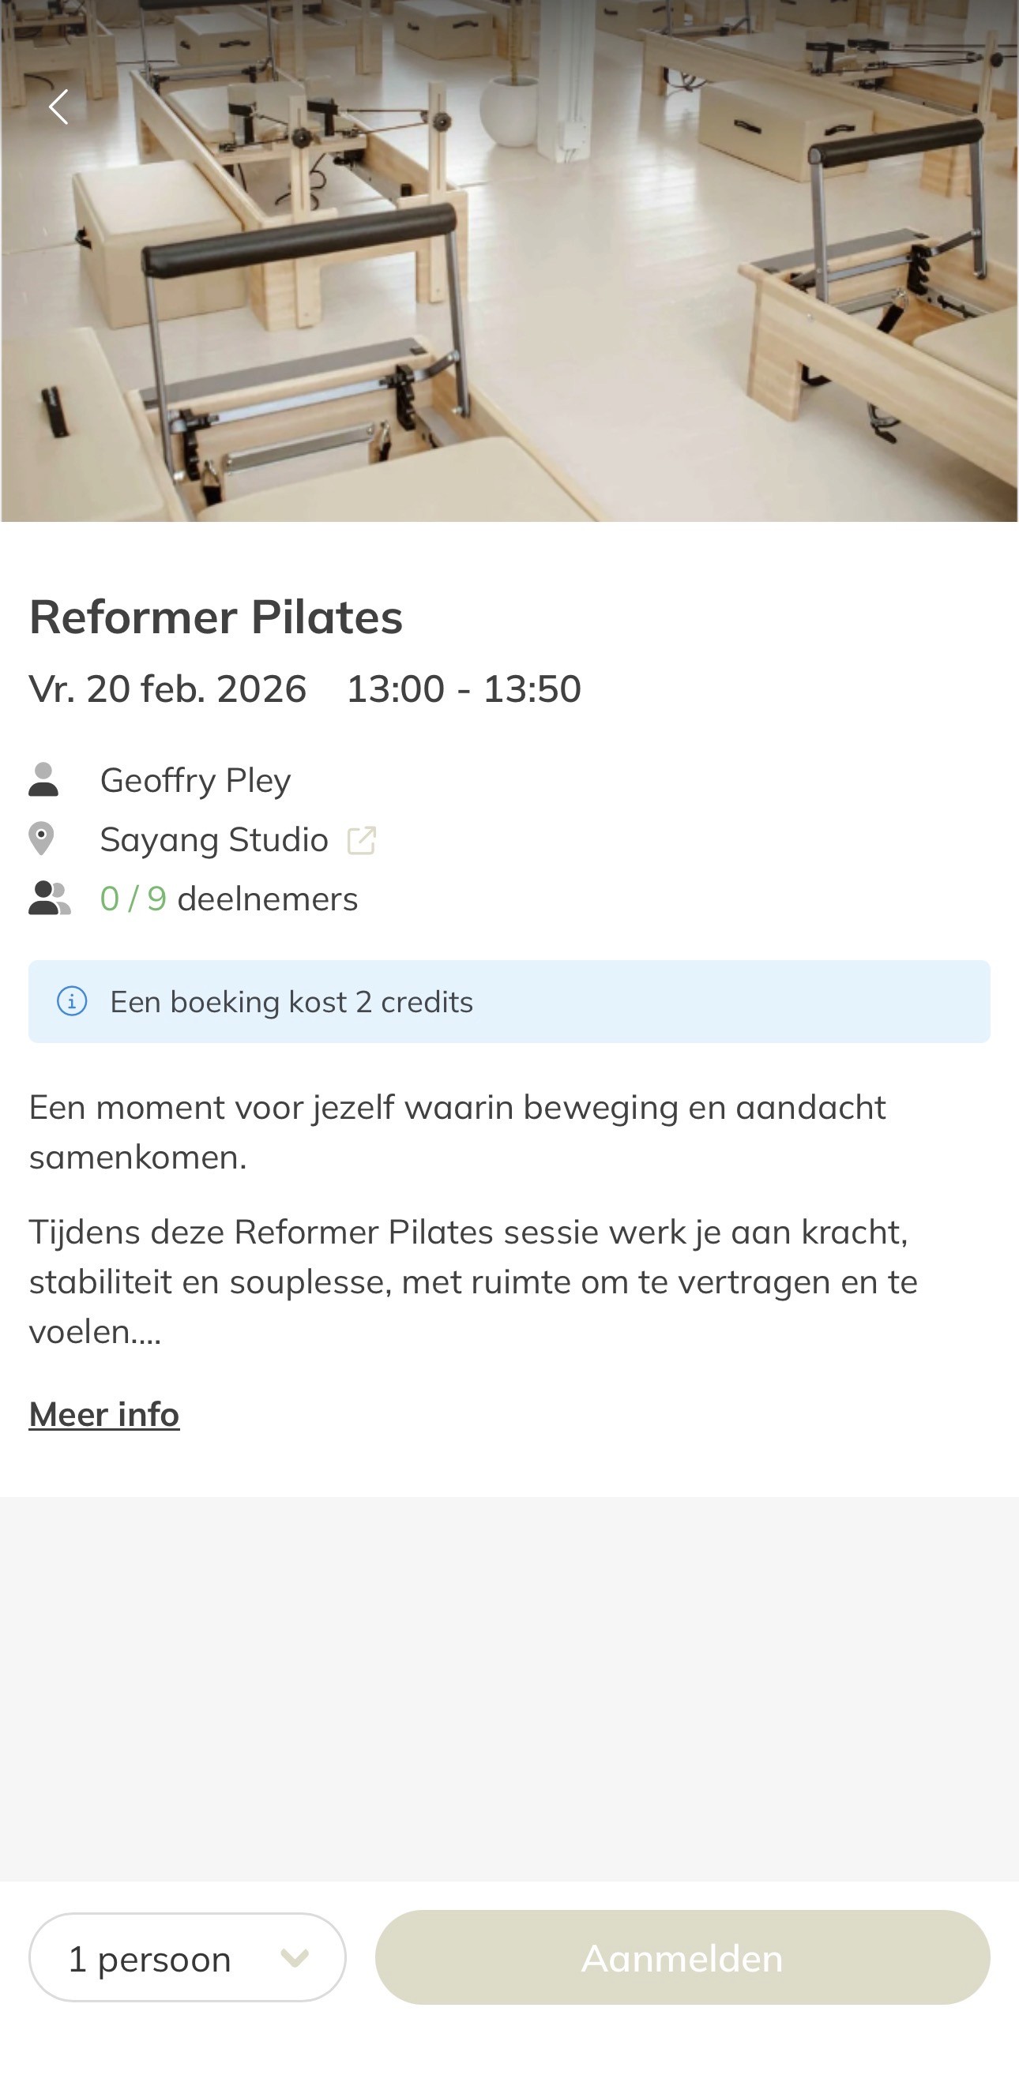Tap the Reformer Pilates title
1019x2090 pixels.
[x=216, y=617]
